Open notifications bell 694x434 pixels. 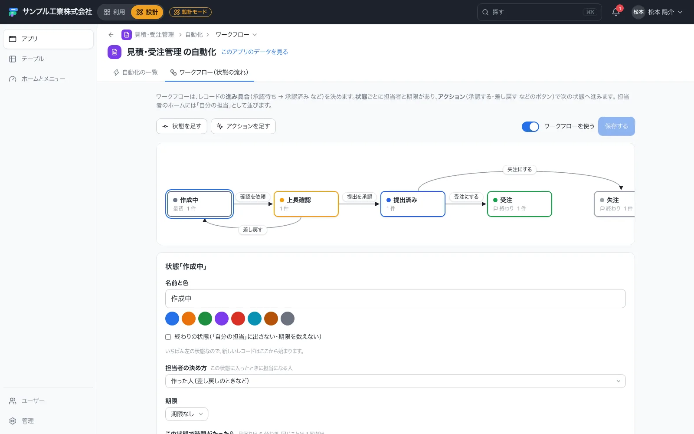[x=616, y=12]
